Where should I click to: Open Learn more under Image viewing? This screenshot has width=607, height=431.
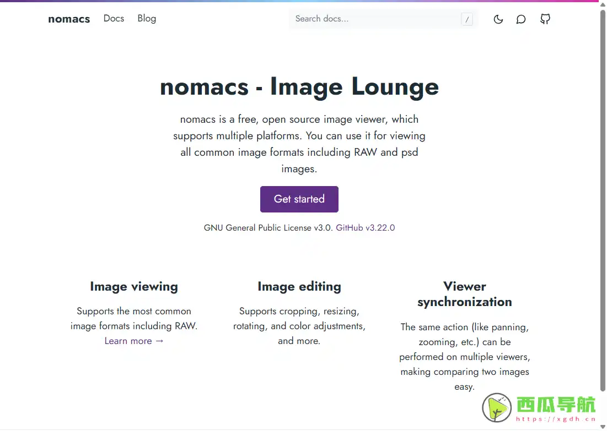click(x=128, y=341)
